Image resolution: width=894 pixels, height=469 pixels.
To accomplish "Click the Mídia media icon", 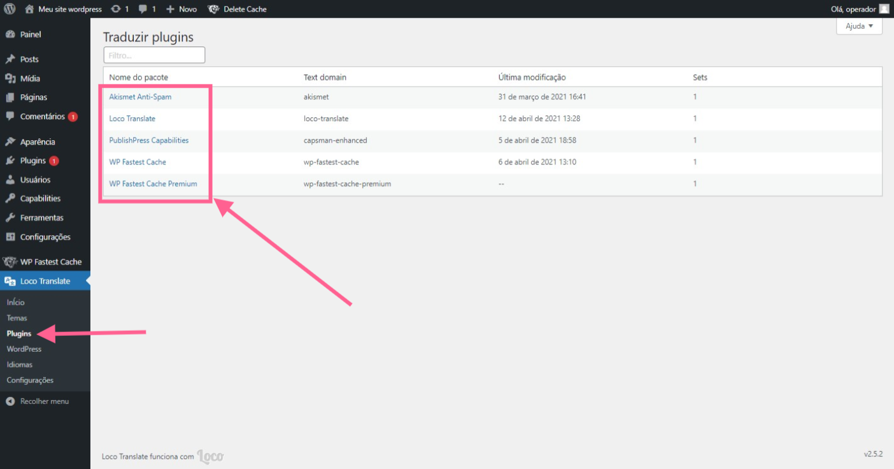I will click(x=10, y=78).
